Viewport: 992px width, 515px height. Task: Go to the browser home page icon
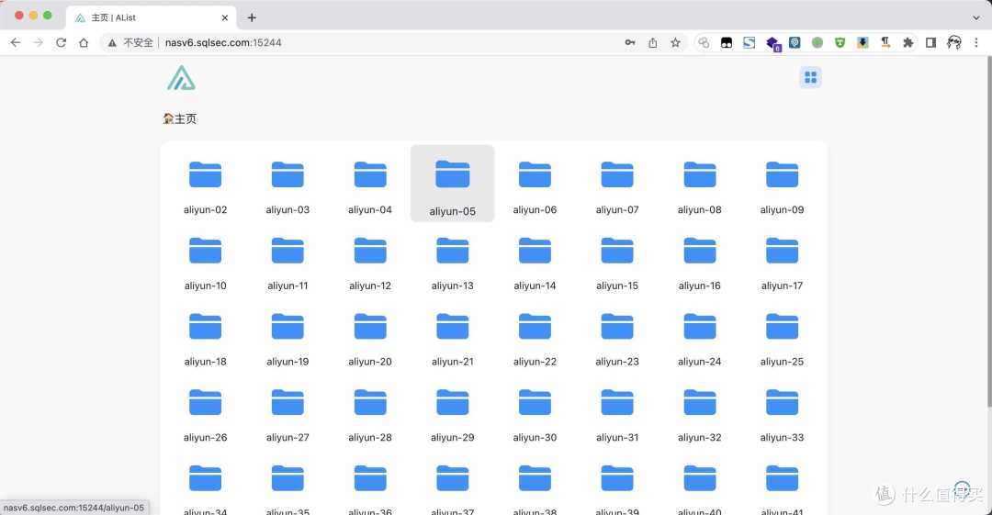[x=84, y=42]
